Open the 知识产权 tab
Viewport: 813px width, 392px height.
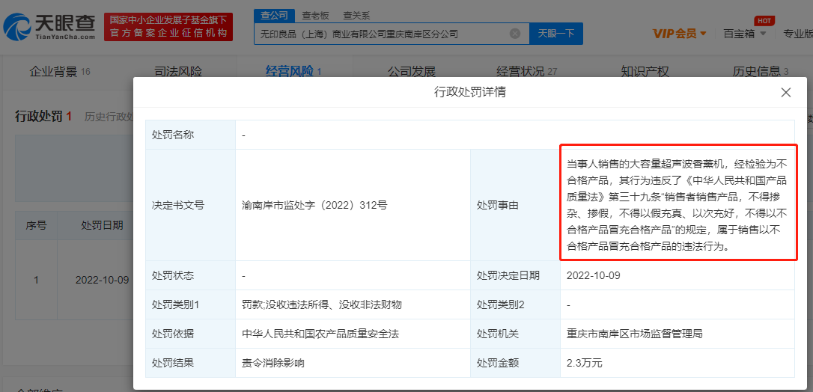tap(645, 72)
